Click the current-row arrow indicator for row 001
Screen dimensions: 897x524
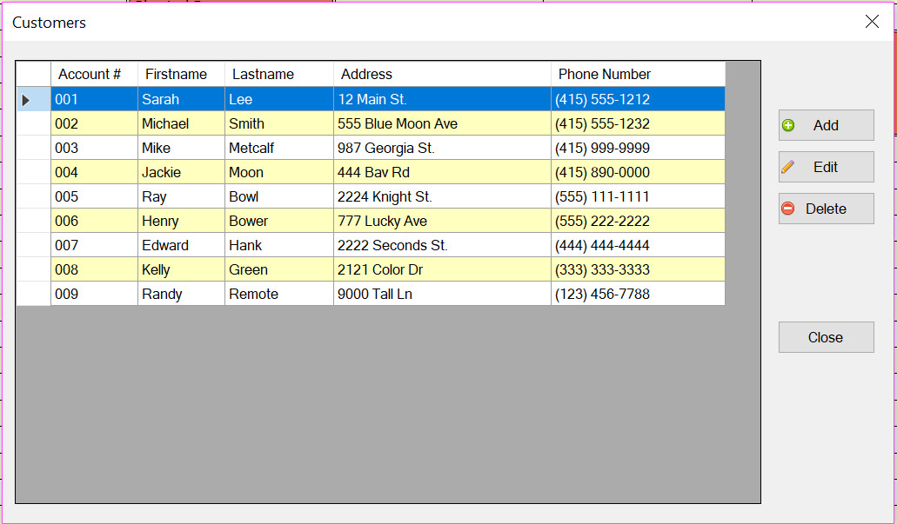pyautogui.click(x=26, y=100)
